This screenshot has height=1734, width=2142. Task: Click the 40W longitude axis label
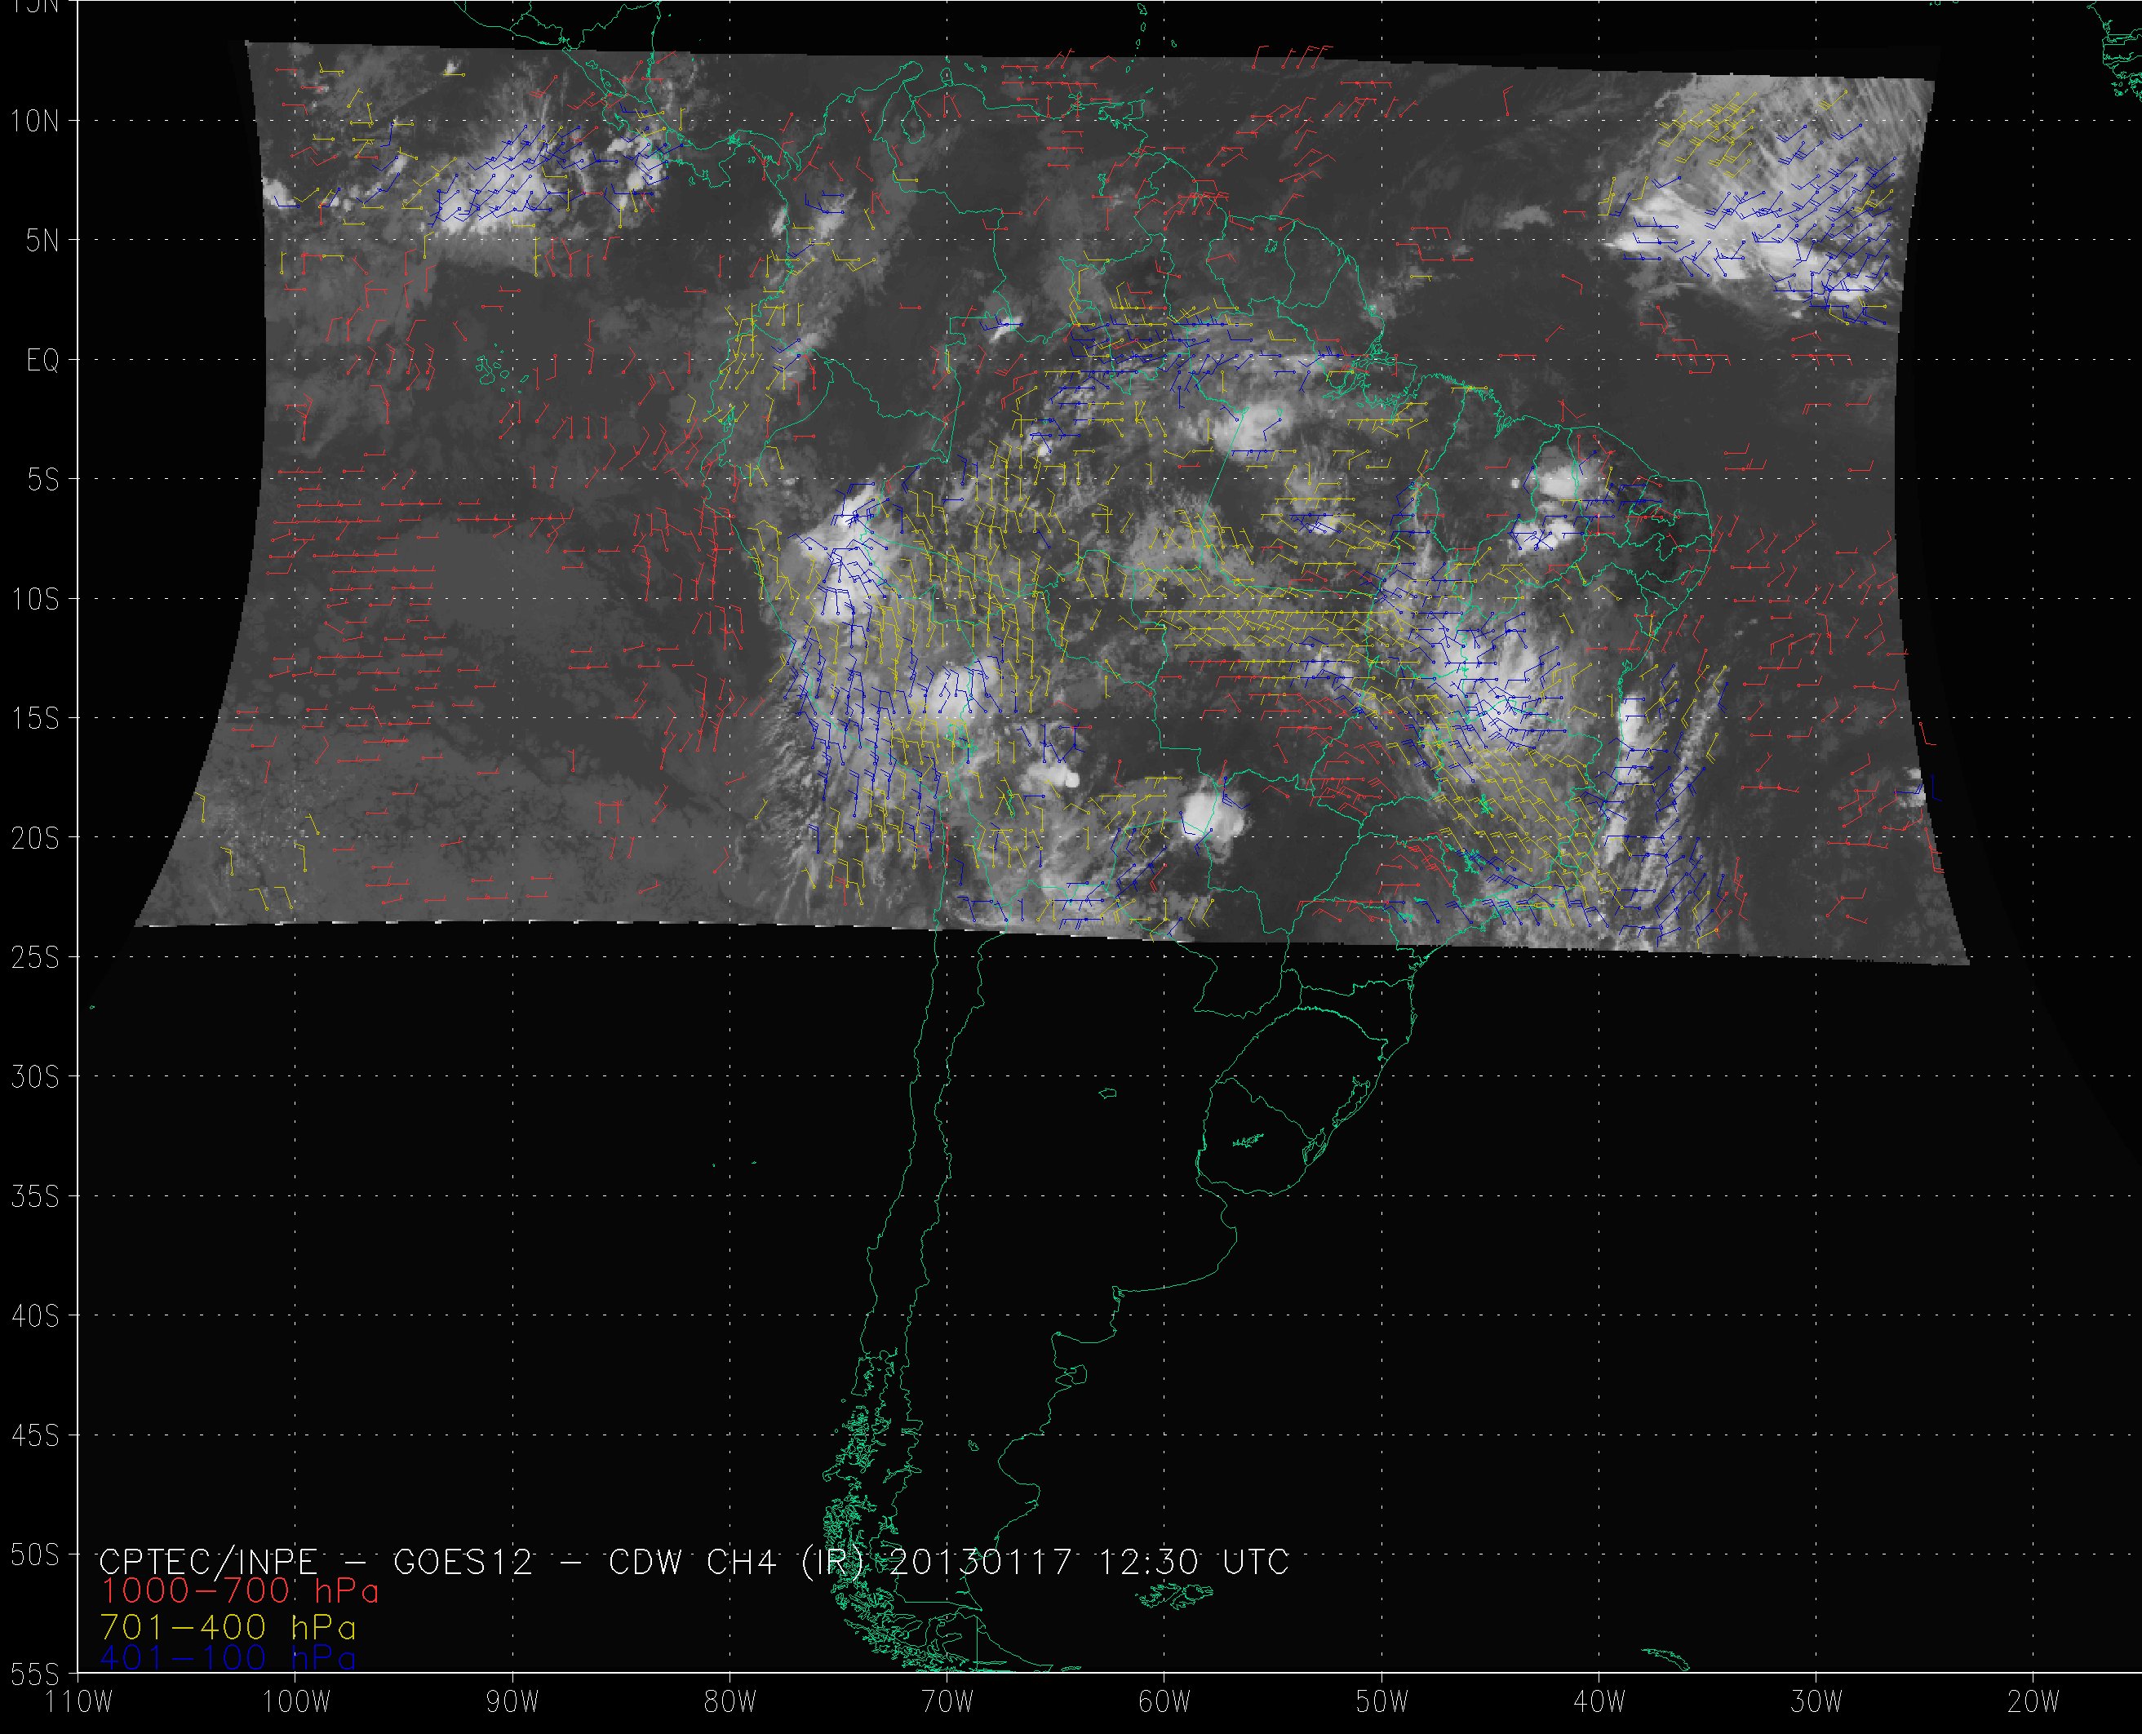(1599, 1702)
